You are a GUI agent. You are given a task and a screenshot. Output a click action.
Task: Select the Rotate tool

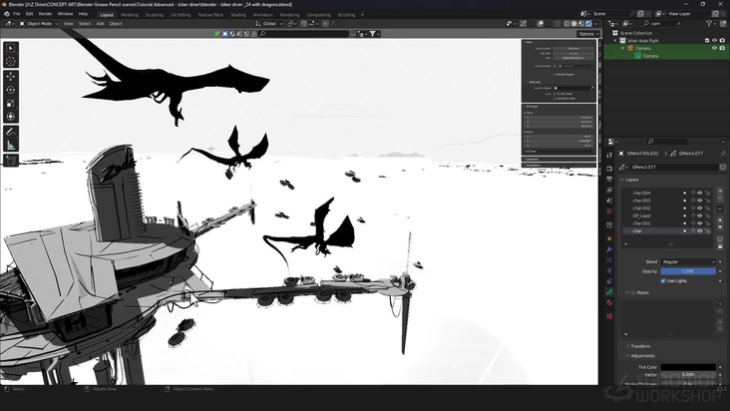pos(11,89)
